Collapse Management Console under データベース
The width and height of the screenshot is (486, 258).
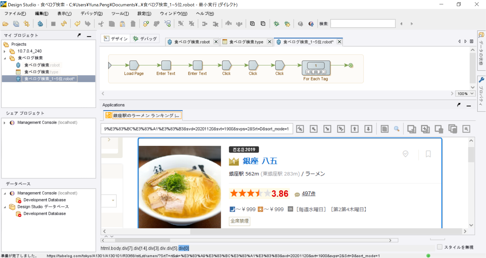point(5,193)
